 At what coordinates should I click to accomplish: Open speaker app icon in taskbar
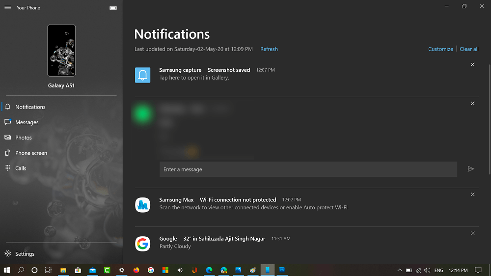pyautogui.click(x=180, y=270)
